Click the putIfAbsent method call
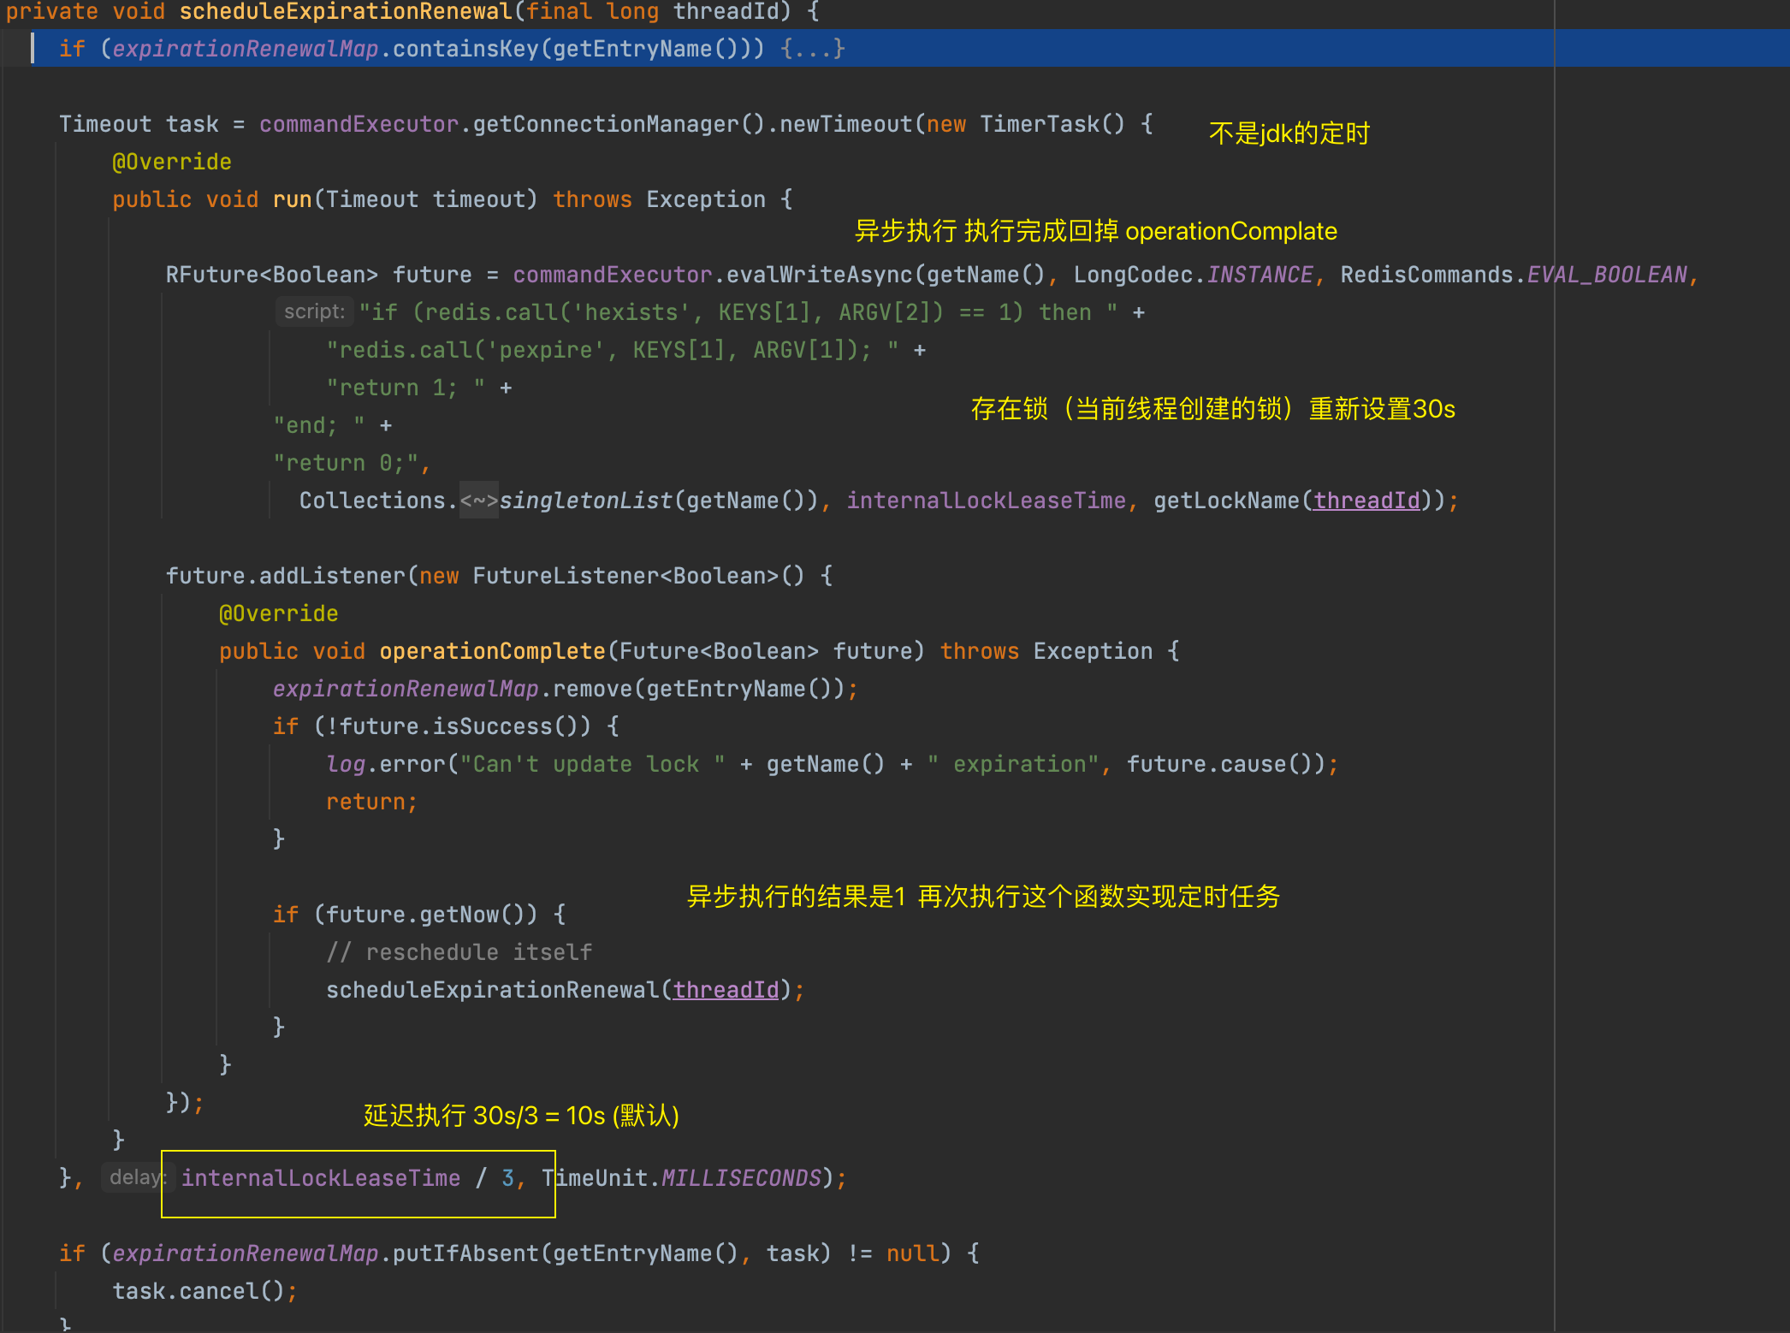This screenshot has width=1790, height=1333. tap(465, 1253)
